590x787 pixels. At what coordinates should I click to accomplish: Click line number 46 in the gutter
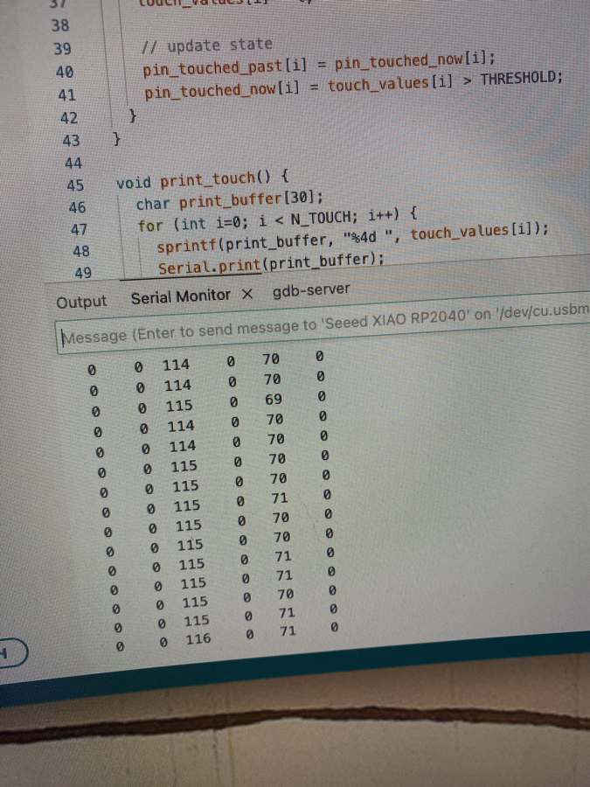point(77,207)
